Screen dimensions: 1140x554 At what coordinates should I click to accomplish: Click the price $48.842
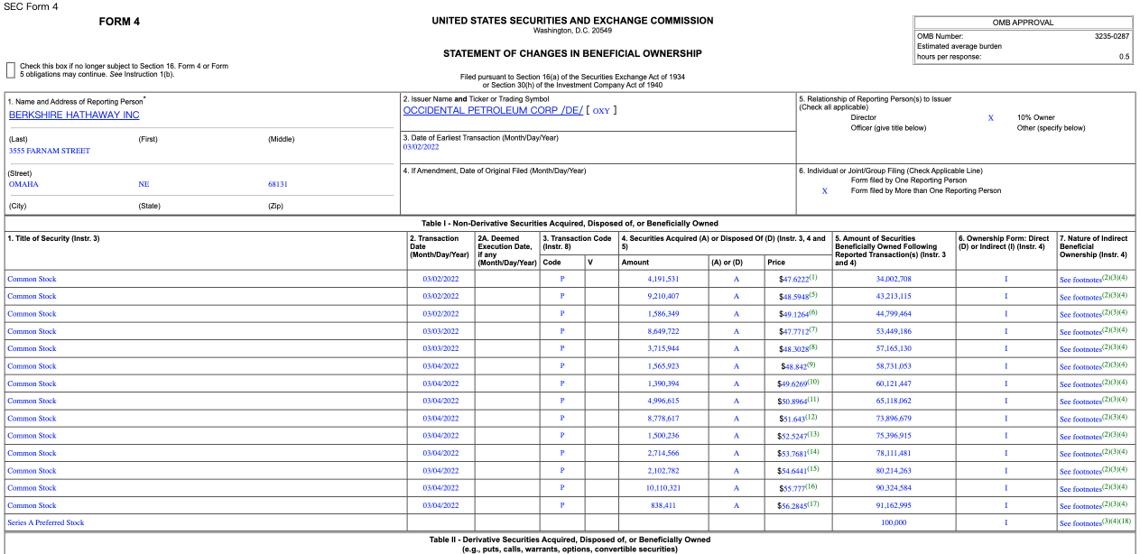point(794,367)
